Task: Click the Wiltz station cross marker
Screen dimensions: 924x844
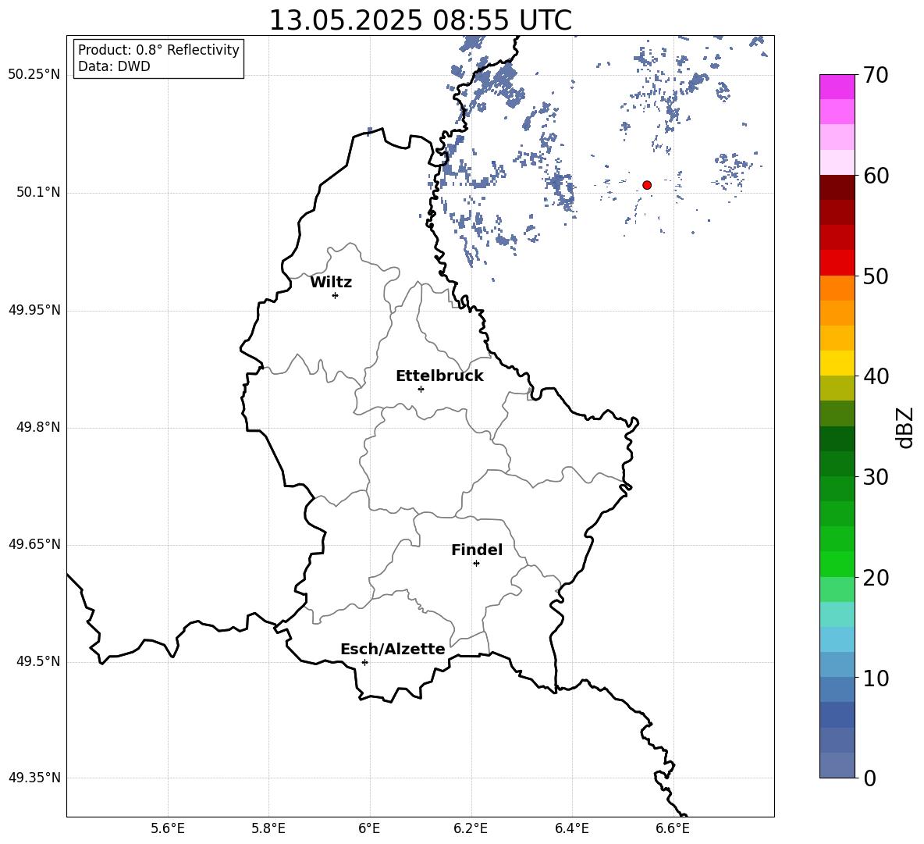Action: [336, 295]
